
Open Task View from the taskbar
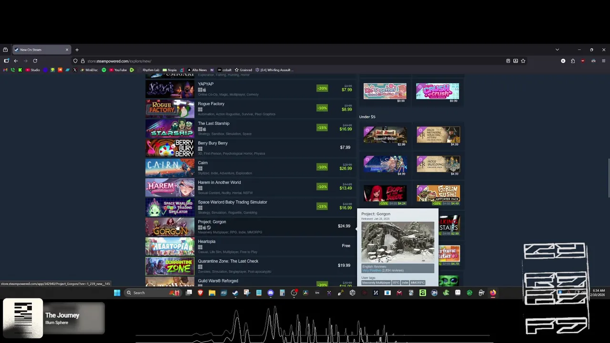tap(189, 293)
